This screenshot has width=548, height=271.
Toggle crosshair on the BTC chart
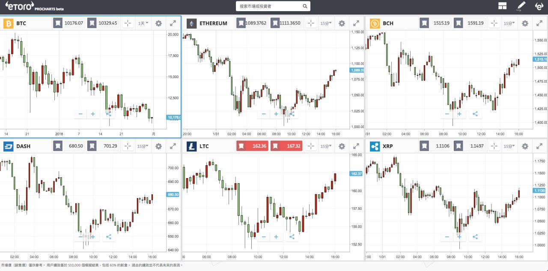click(128, 23)
